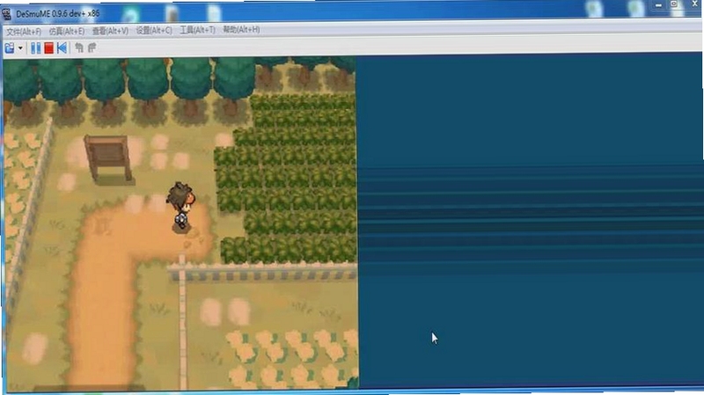Open the 文件(Alt+F) menu

tap(24, 32)
